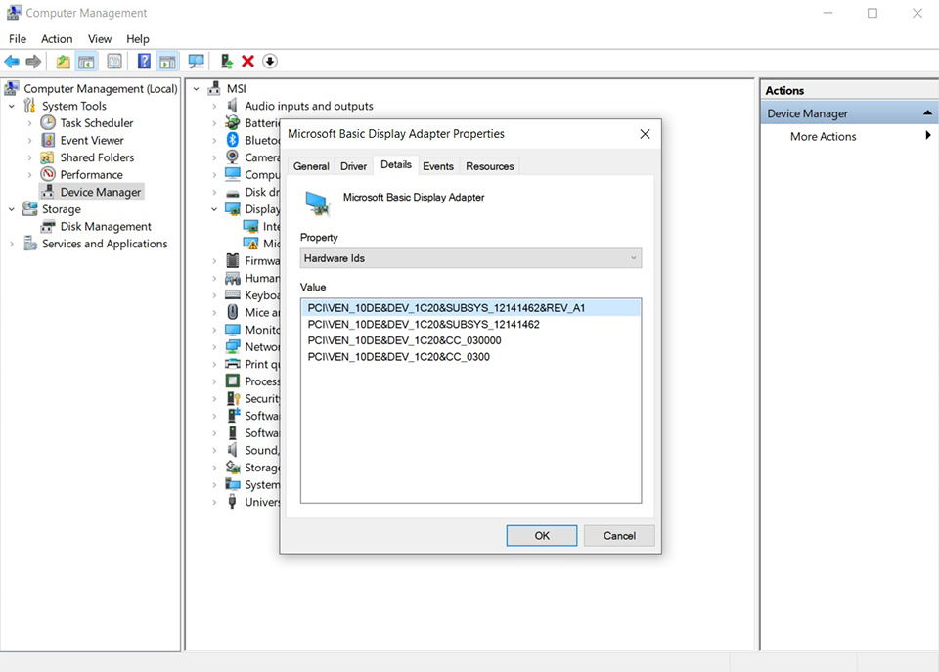Viewport: 939px width, 672px height.
Task: Switch to the Resources tab
Action: (x=489, y=166)
